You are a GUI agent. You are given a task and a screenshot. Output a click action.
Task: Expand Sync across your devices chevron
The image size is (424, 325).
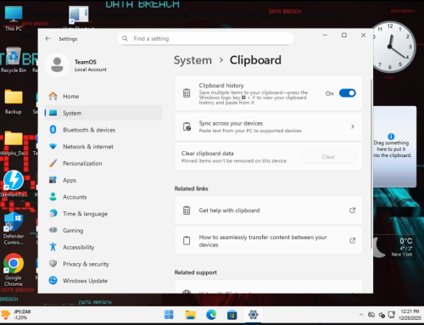[353, 126]
